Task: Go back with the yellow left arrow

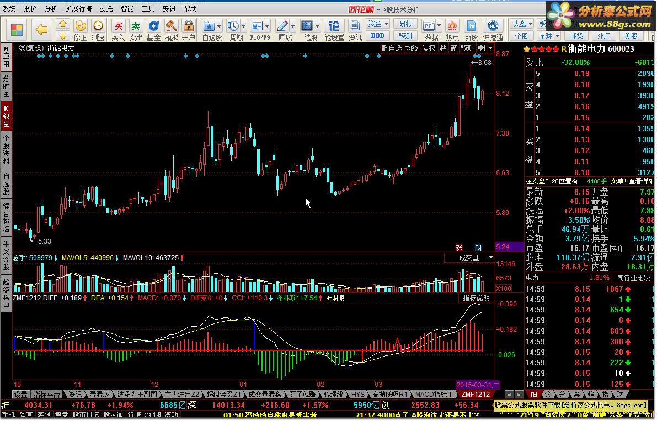Action: tap(41, 30)
